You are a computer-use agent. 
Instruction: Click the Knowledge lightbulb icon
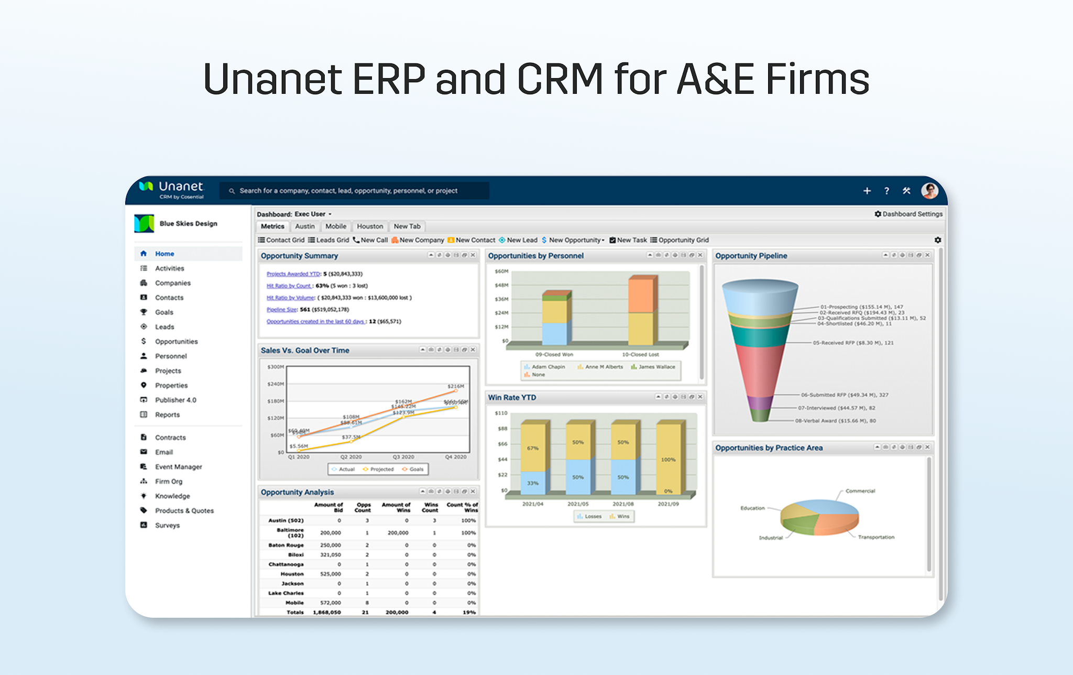click(144, 496)
